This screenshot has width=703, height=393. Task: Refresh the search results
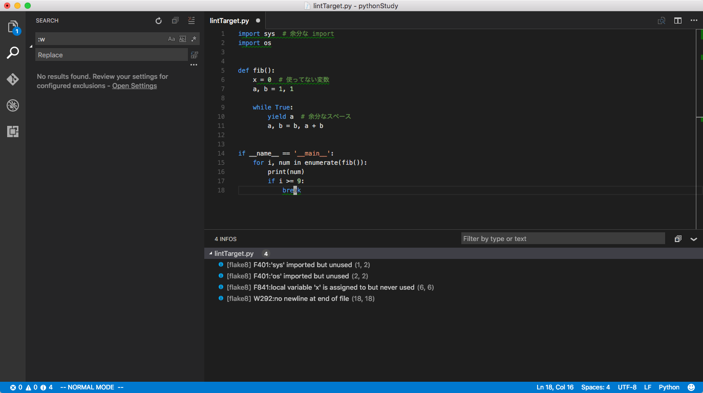click(x=158, y=20)
